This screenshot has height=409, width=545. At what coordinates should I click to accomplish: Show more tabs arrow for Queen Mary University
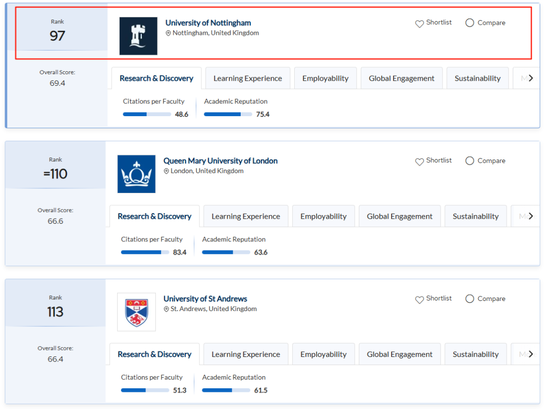(x=531, y=216)
